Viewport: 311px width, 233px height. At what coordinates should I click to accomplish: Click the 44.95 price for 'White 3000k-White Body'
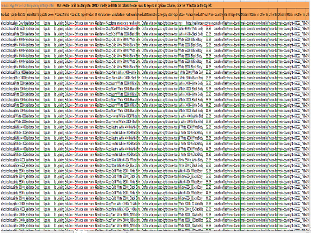pyautogui.click(x=208, y=105)
